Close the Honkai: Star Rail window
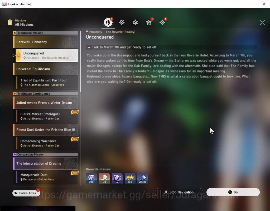270x211 pixels. pos(264,4)
